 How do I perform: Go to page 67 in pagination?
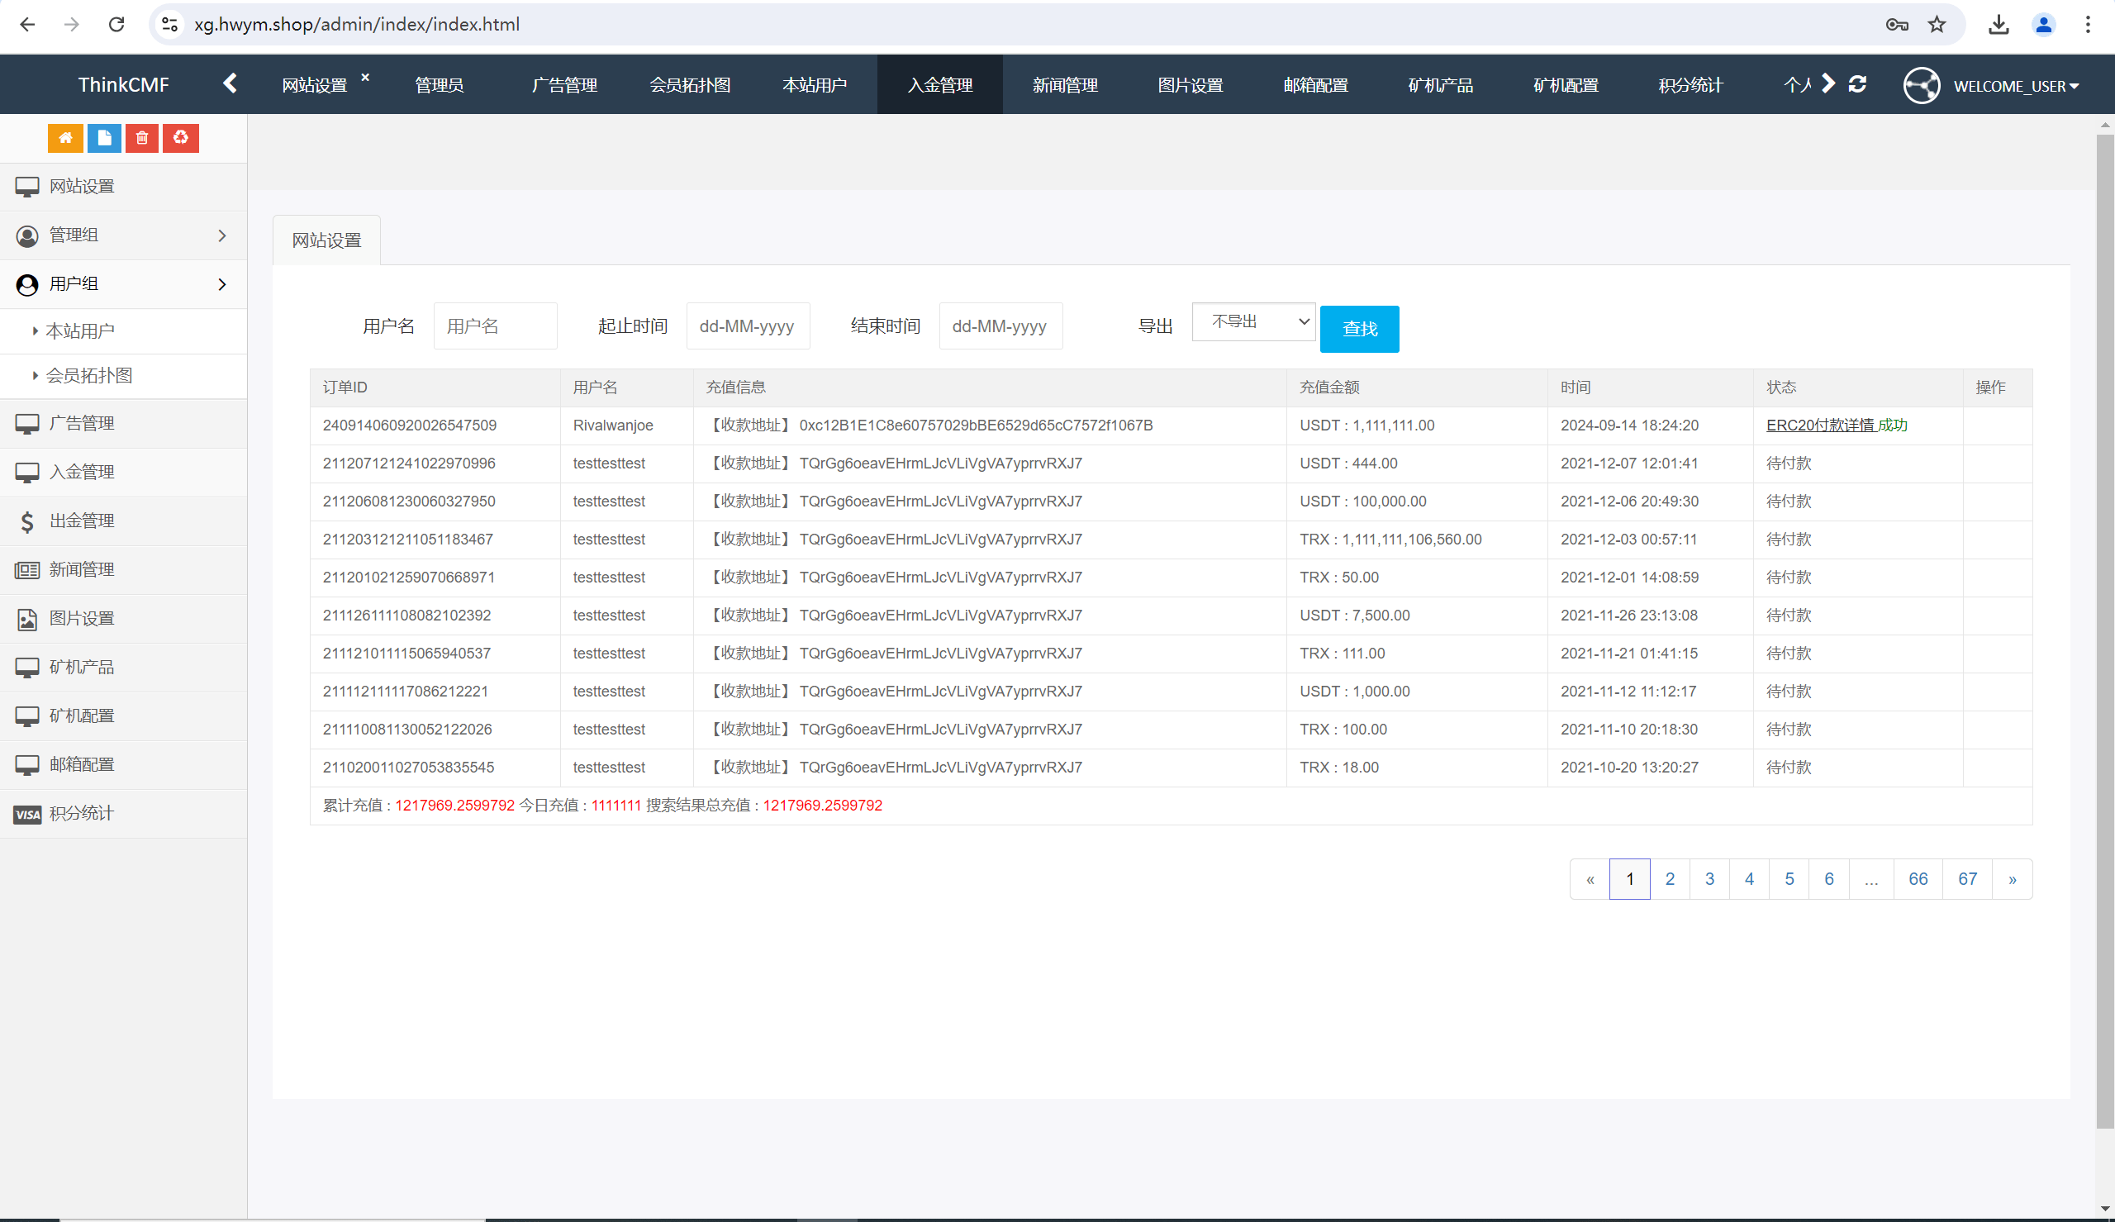coord(1967,879)
